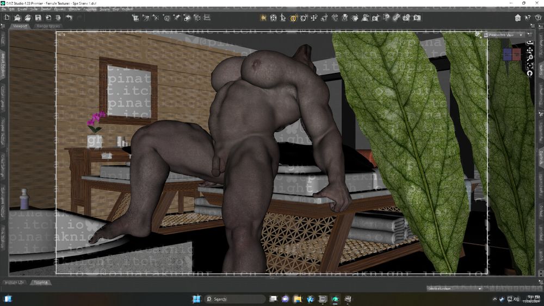
Task: Click the Windows Start button
Action: (x=196, y=299)
